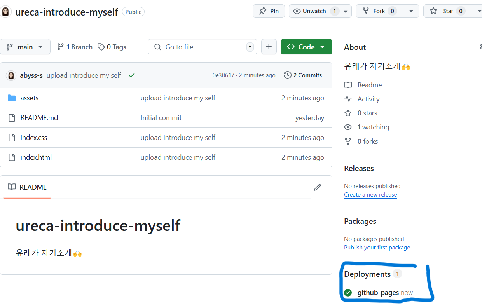Open the abyss-s author name link
The image size is (482, 307).
(x=31, y=75)
